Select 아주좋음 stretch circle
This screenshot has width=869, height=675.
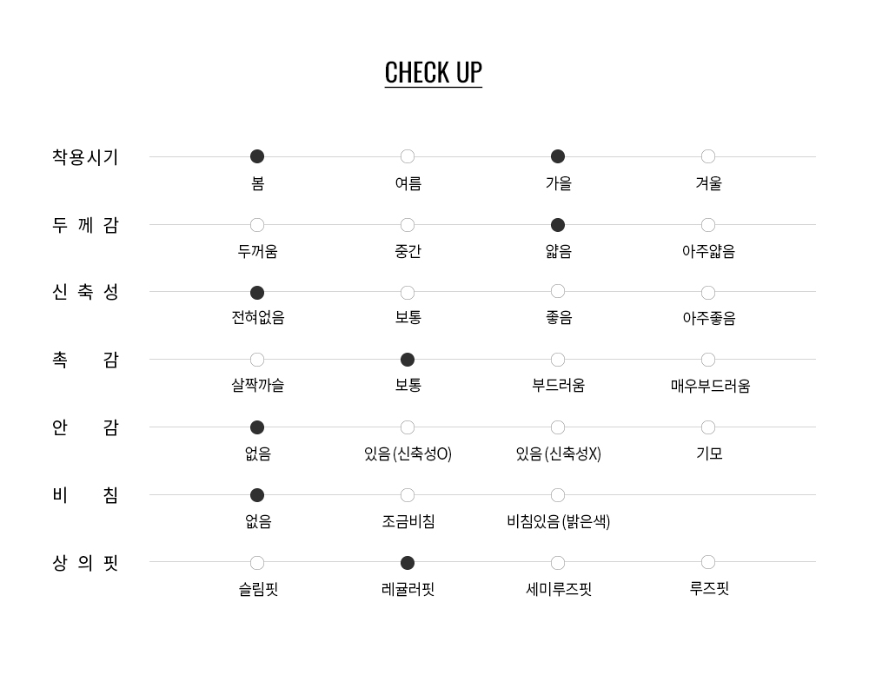(708, 293)
